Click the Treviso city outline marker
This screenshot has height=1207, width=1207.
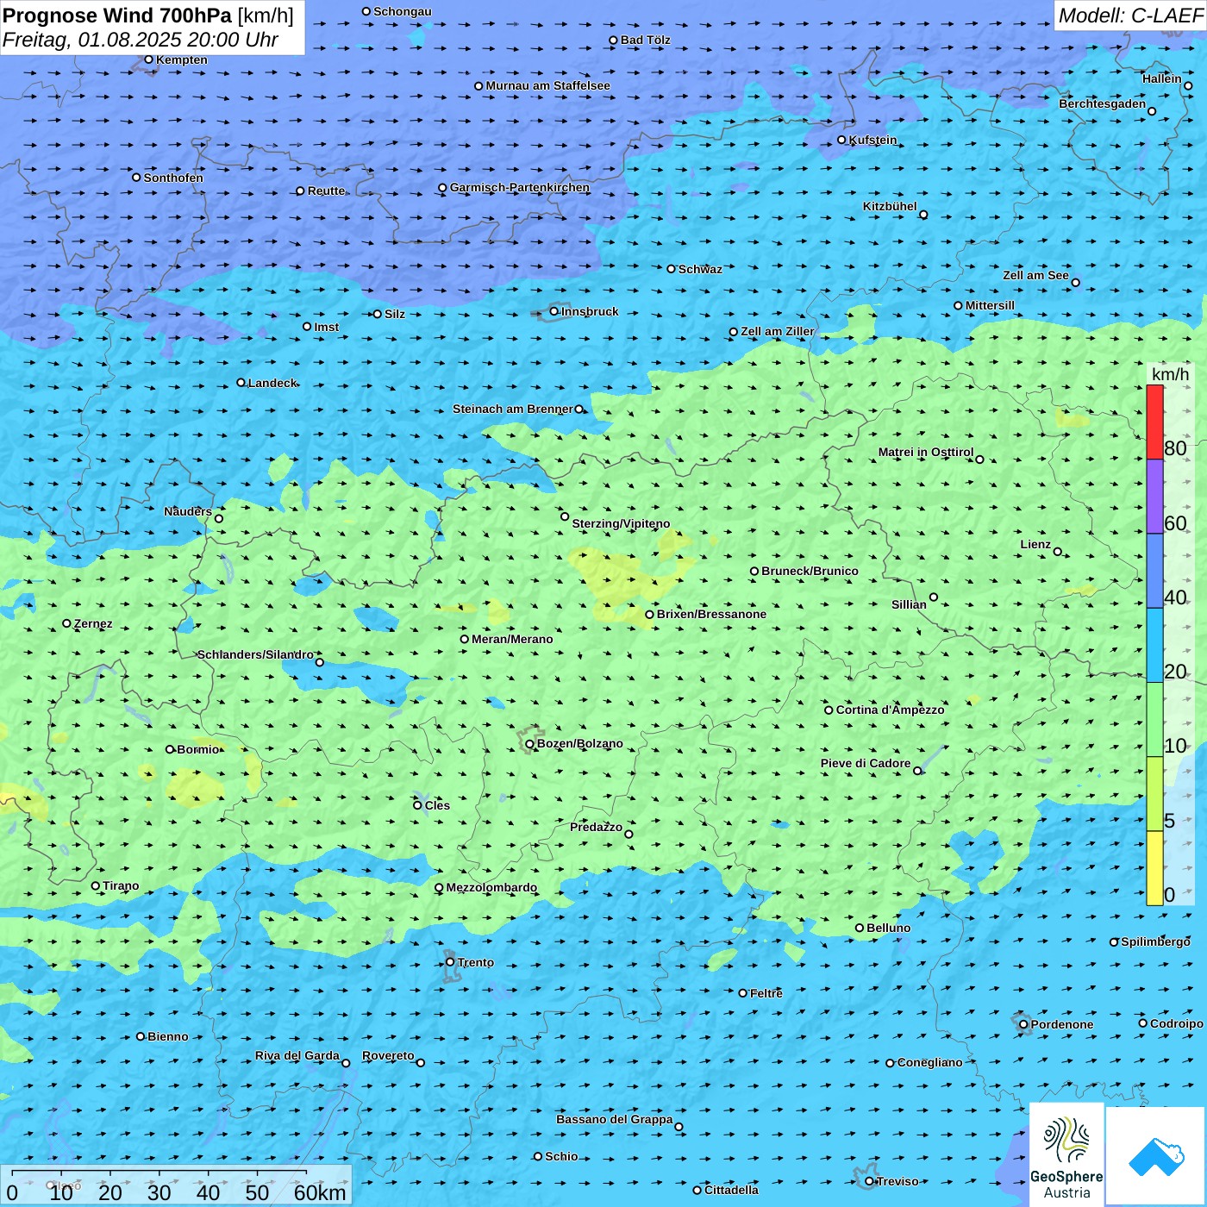point(869,1181)
